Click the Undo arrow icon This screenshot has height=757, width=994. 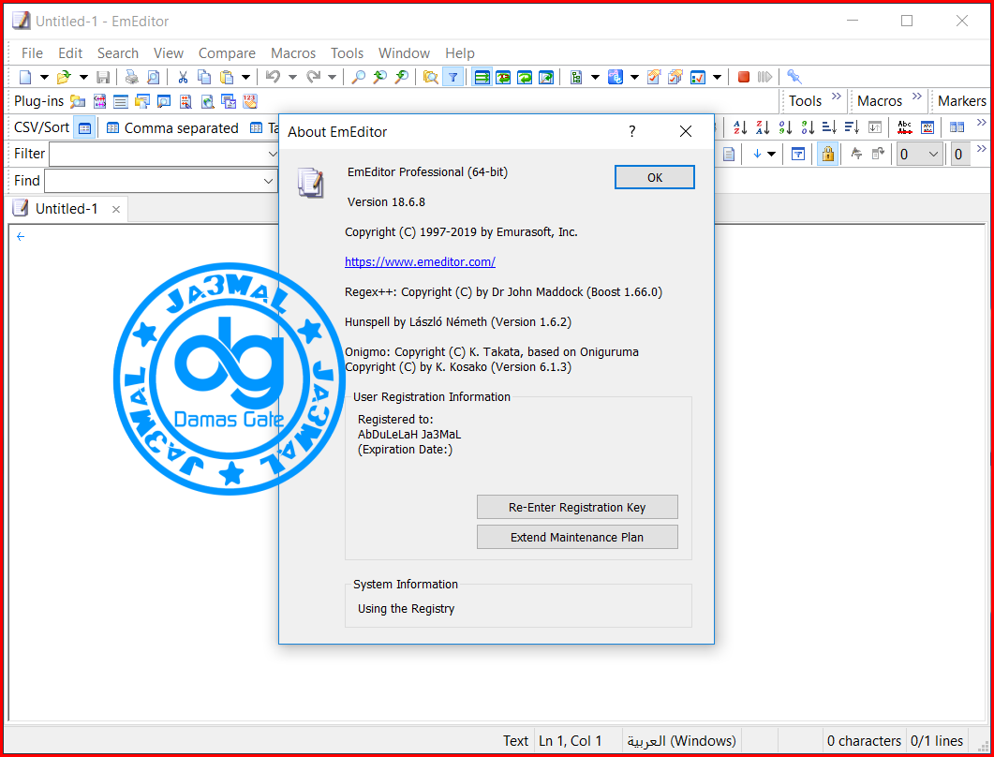coord(274,78)
